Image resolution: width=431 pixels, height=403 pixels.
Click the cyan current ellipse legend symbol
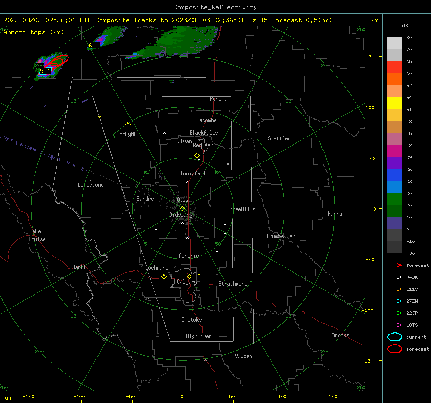click(x=395, y=337)
